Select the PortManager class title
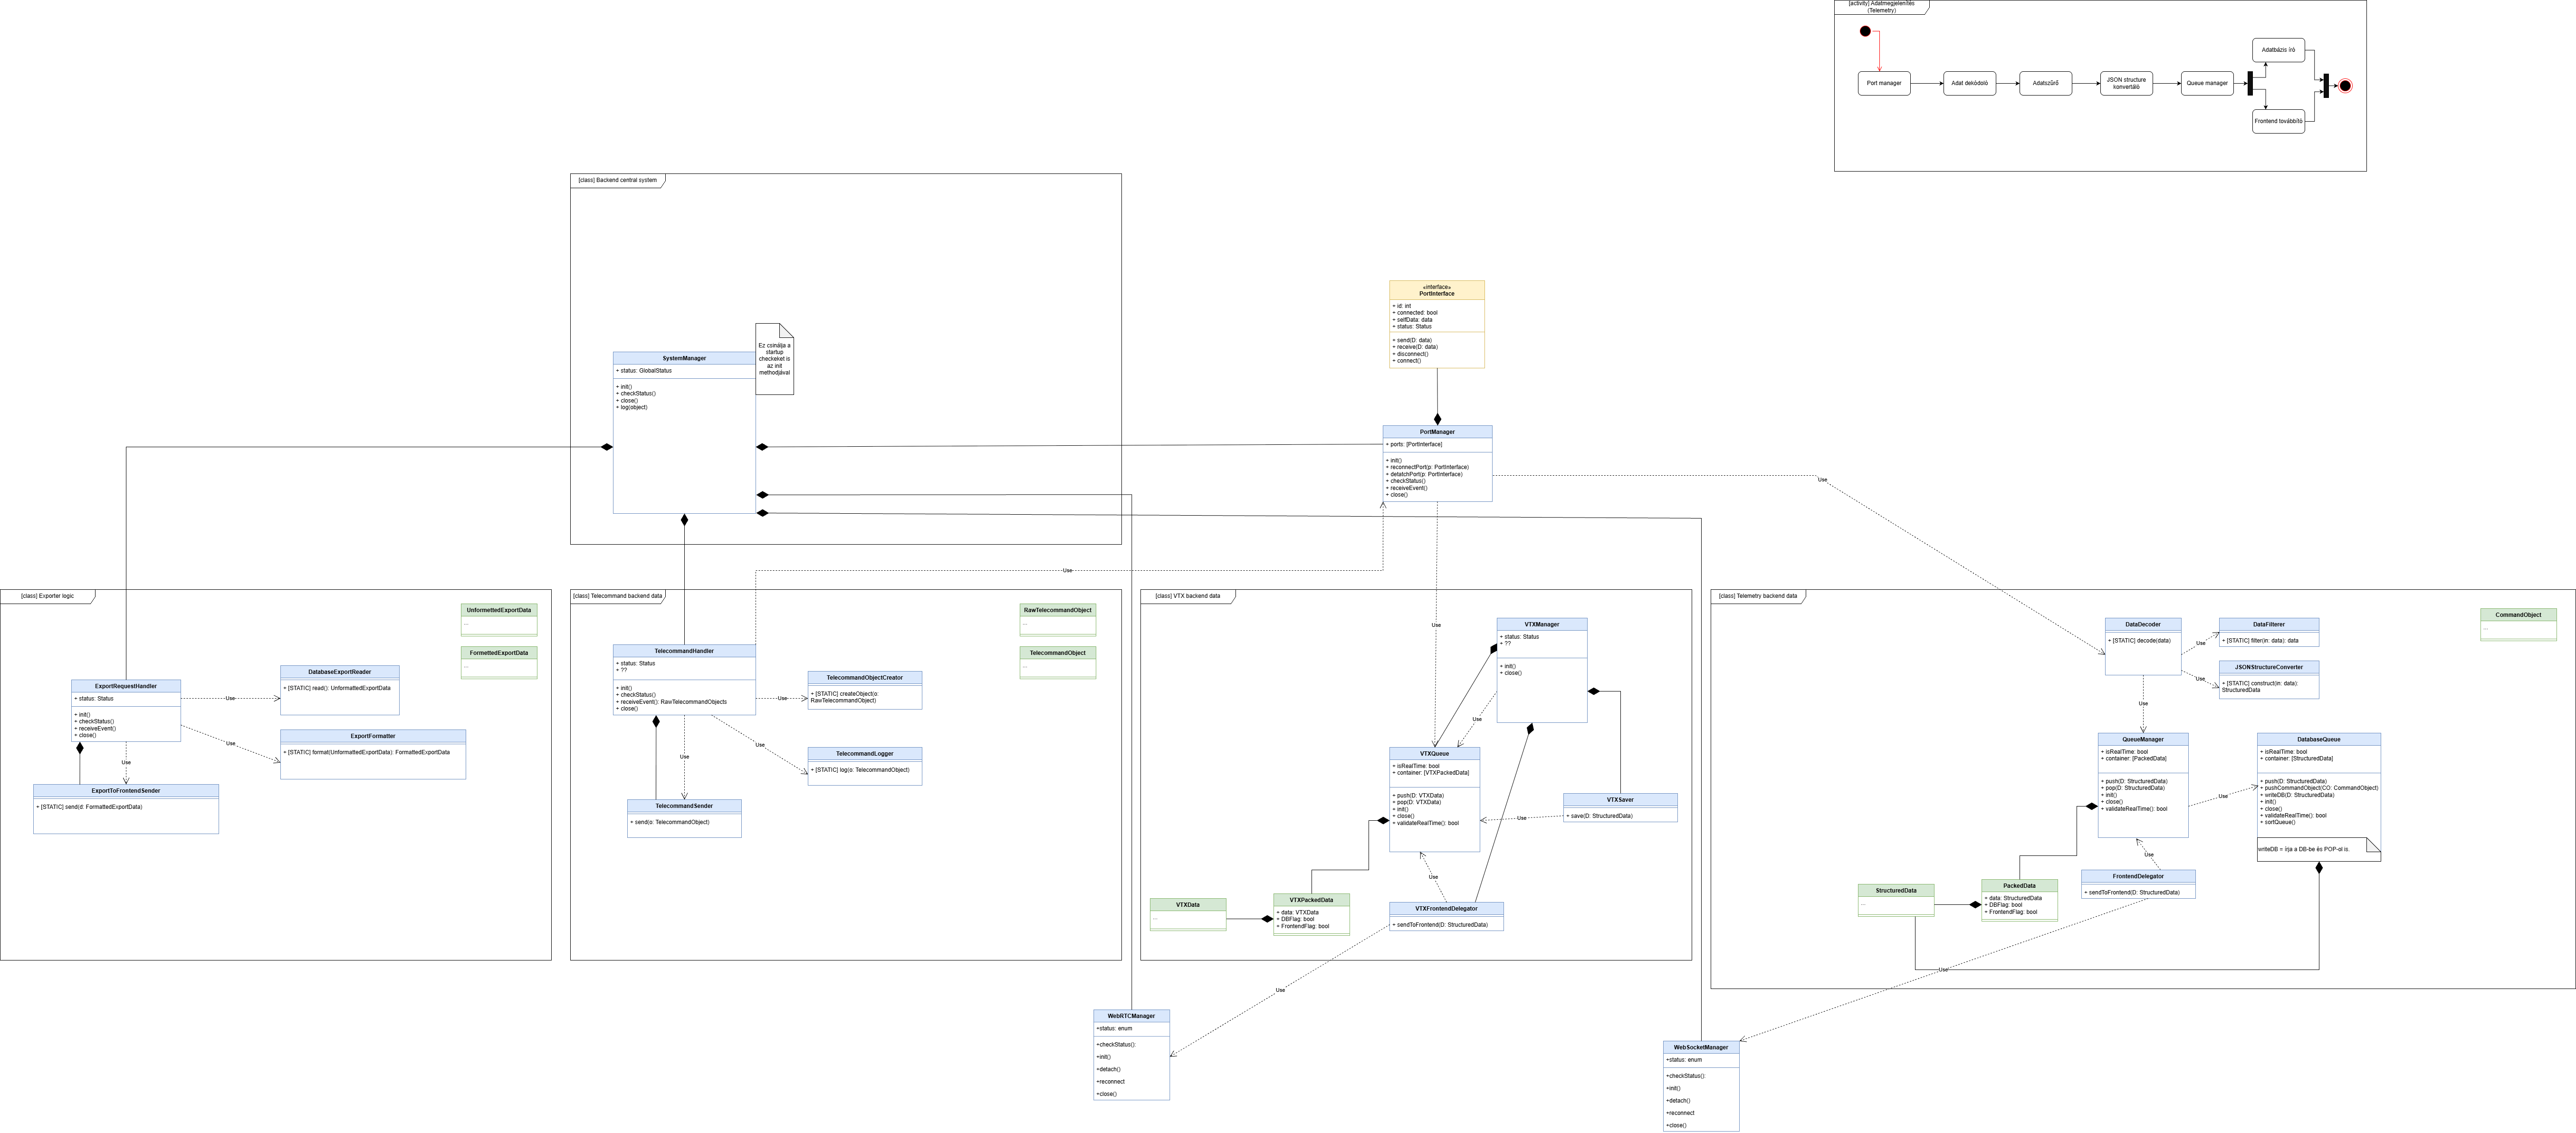 [1437, 432]
